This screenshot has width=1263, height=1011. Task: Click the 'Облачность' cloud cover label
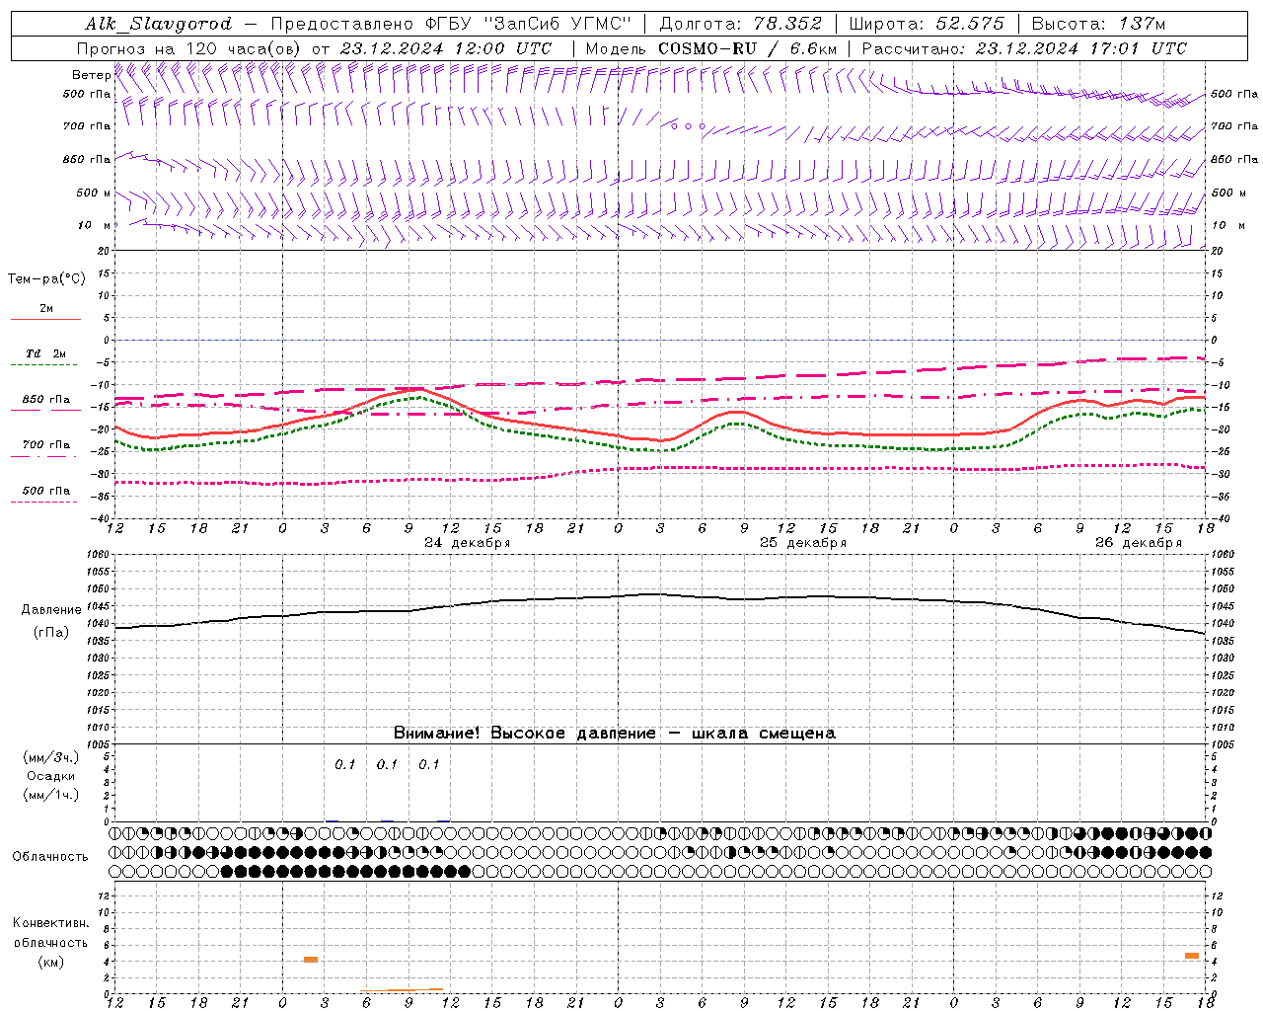(x=50, y=857)
